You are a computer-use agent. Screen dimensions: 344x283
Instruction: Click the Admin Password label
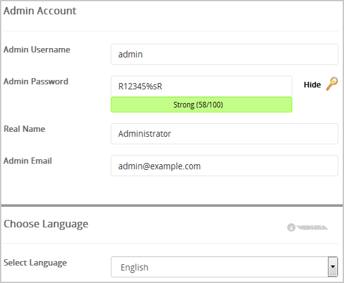[36, 81]
